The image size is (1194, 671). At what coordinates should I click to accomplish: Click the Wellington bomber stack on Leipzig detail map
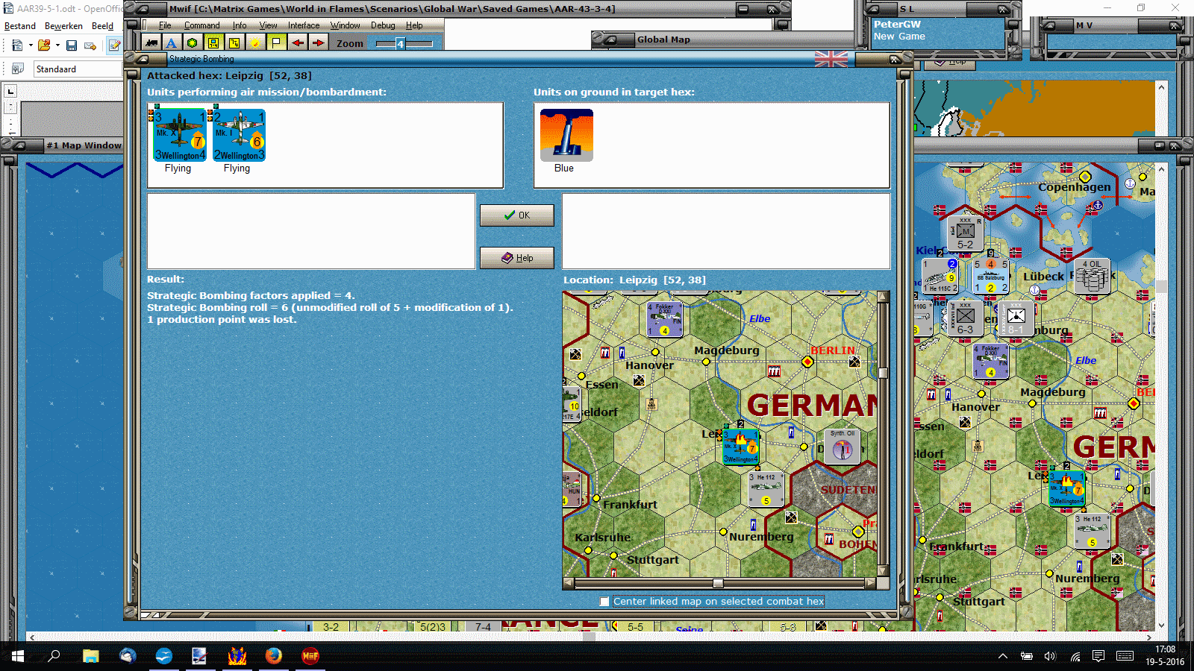point(740,447)
